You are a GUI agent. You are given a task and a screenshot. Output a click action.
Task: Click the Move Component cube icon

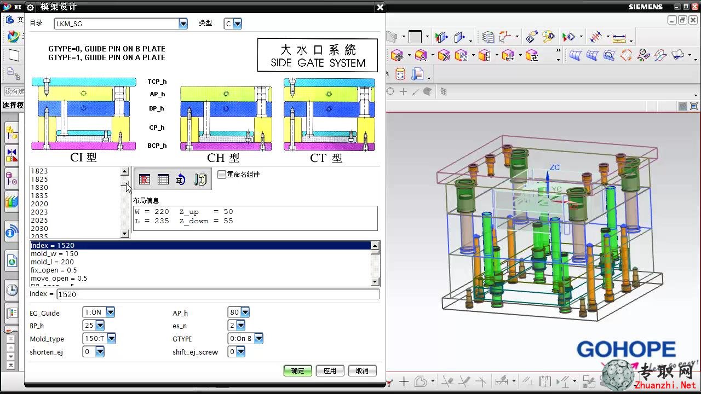397,55
